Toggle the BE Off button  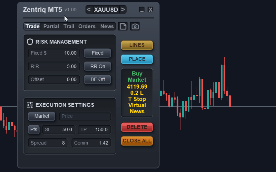coord(98,80)
